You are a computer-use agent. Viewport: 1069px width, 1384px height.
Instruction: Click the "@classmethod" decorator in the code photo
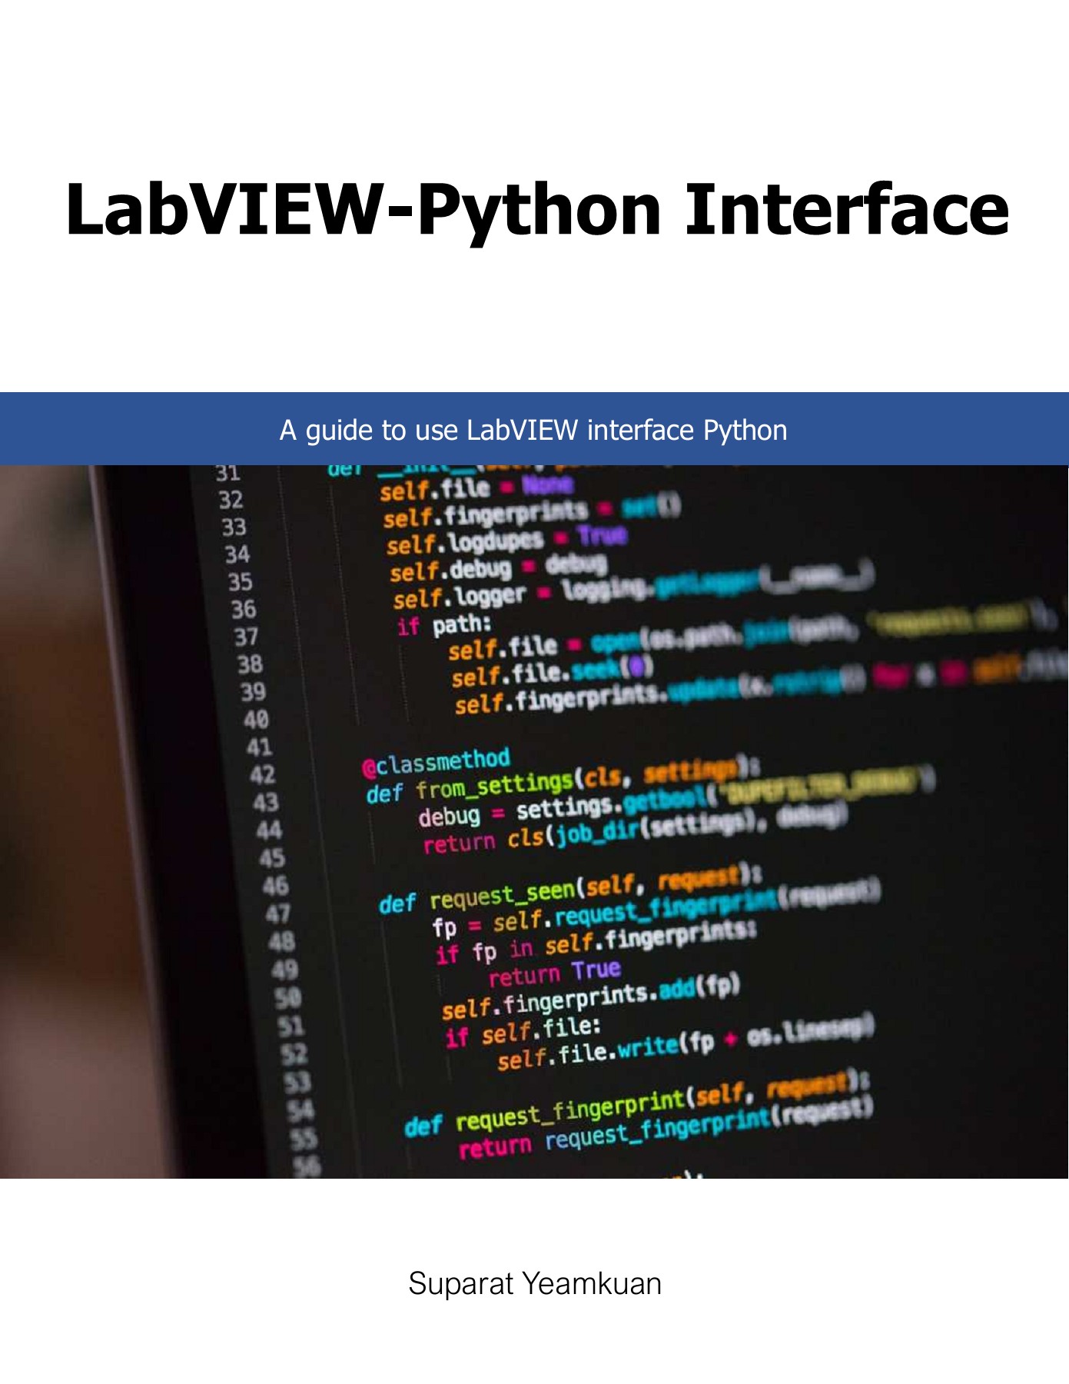[436, 762]
